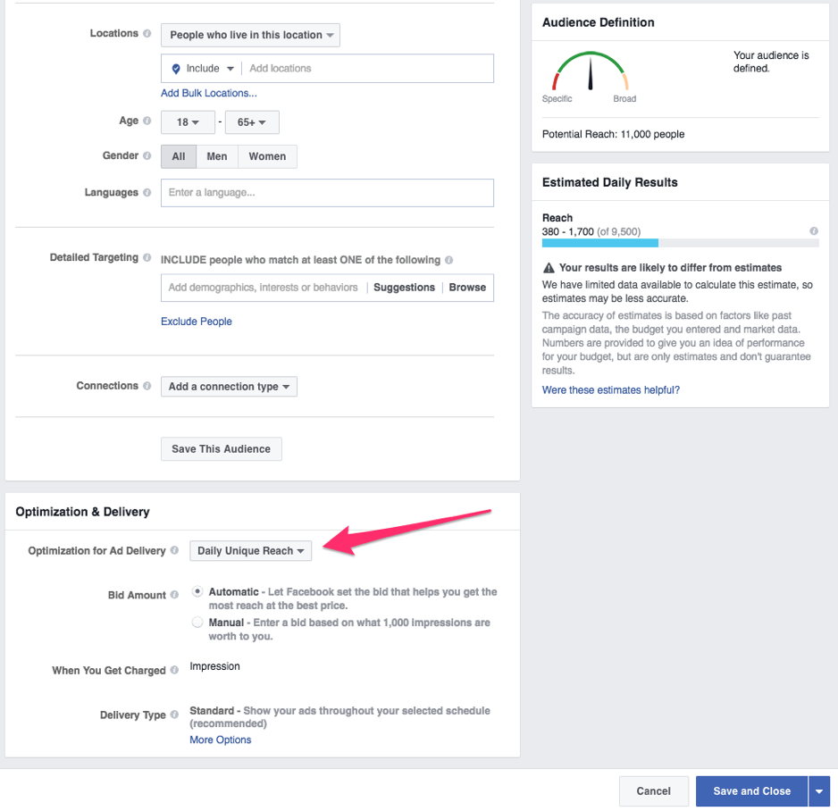The width and height of the screenshot is (838, 811).
Task: Open minimum age 18 dropdown
Action: point(188,122)
